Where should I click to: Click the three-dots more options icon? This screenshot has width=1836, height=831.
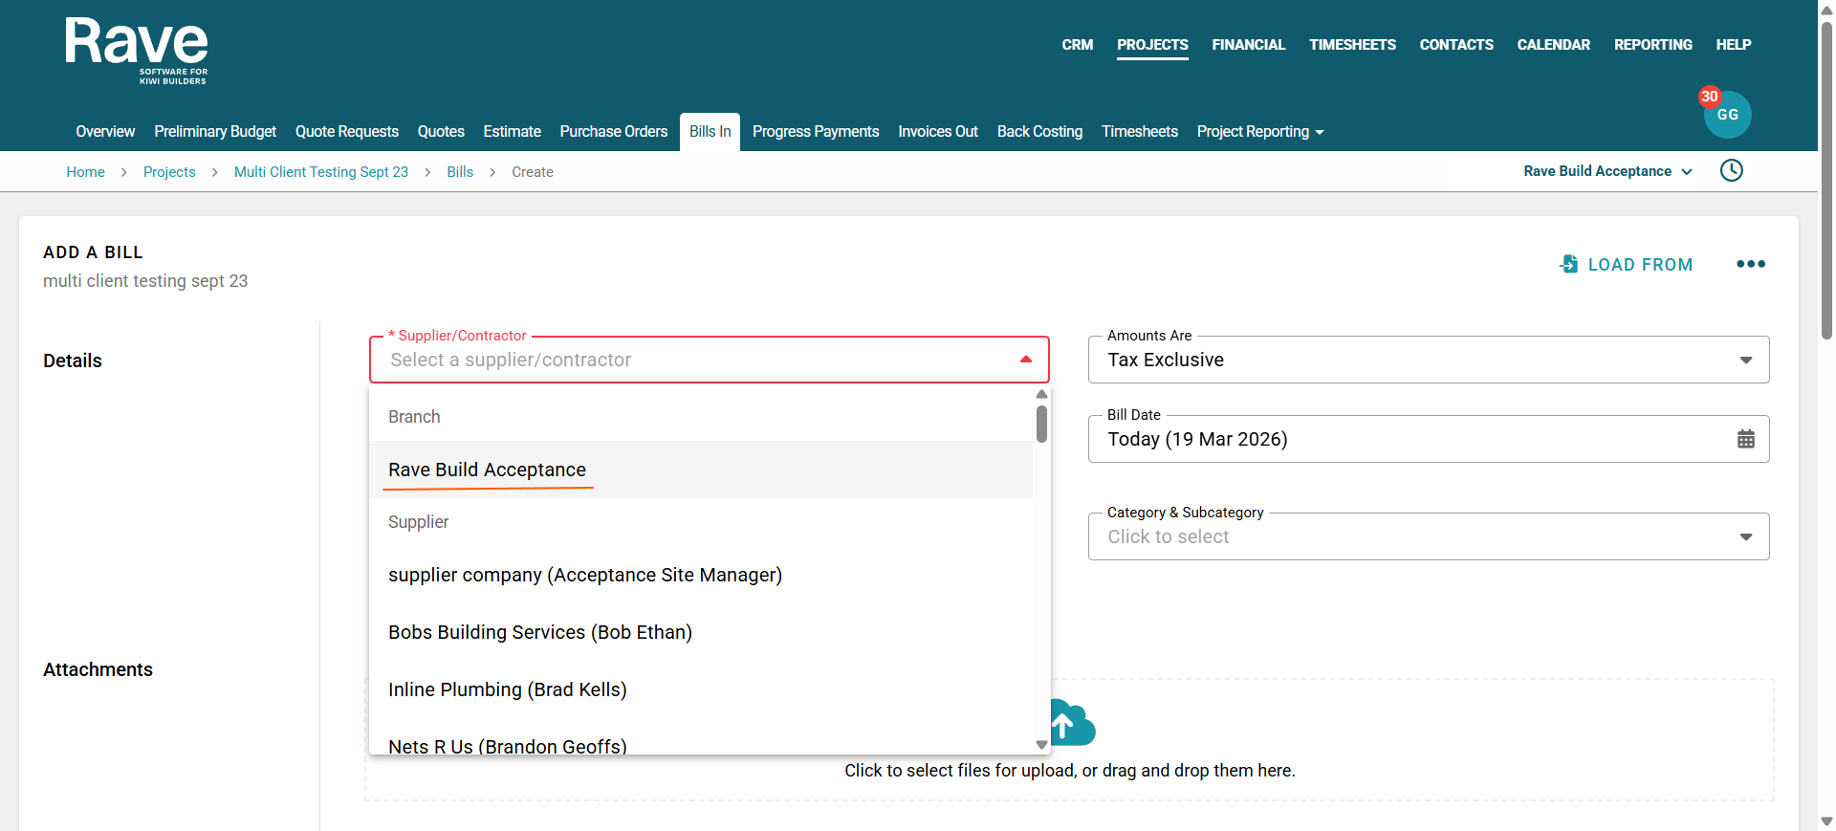[1750, 265]
